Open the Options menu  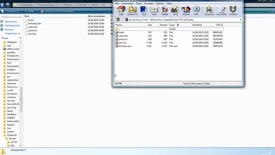[x=160, y=3]
